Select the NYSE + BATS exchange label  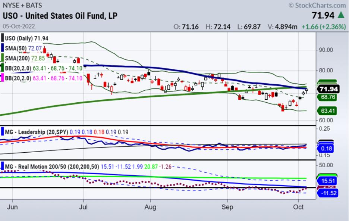(22, 5)
